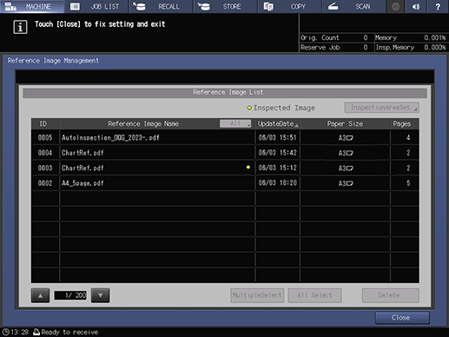The height and width of the screenshot is (337, 449).
Task: Click the globe icon in top bar
Action: tap(395, 6)
